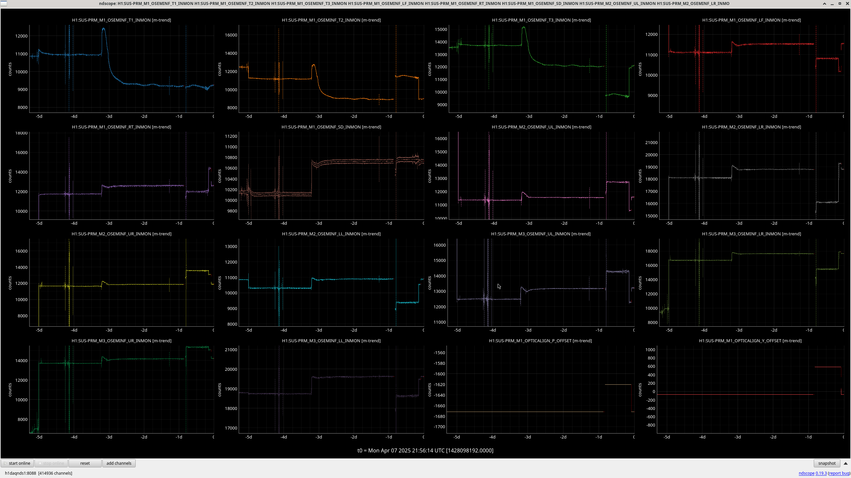Click the snapshot button
The image size is (851, 478).
pyautogui.click(x=827, y=463)
